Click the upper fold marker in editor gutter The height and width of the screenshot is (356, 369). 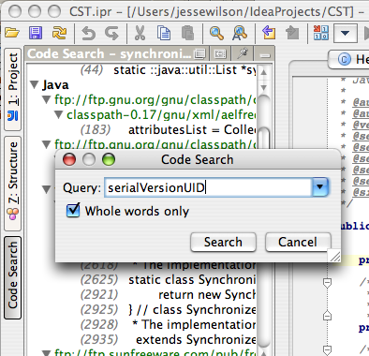click(327, 283)
